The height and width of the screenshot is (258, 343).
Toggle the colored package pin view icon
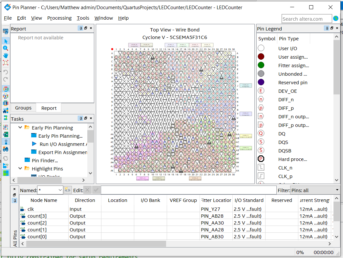(x=6, y=89)
